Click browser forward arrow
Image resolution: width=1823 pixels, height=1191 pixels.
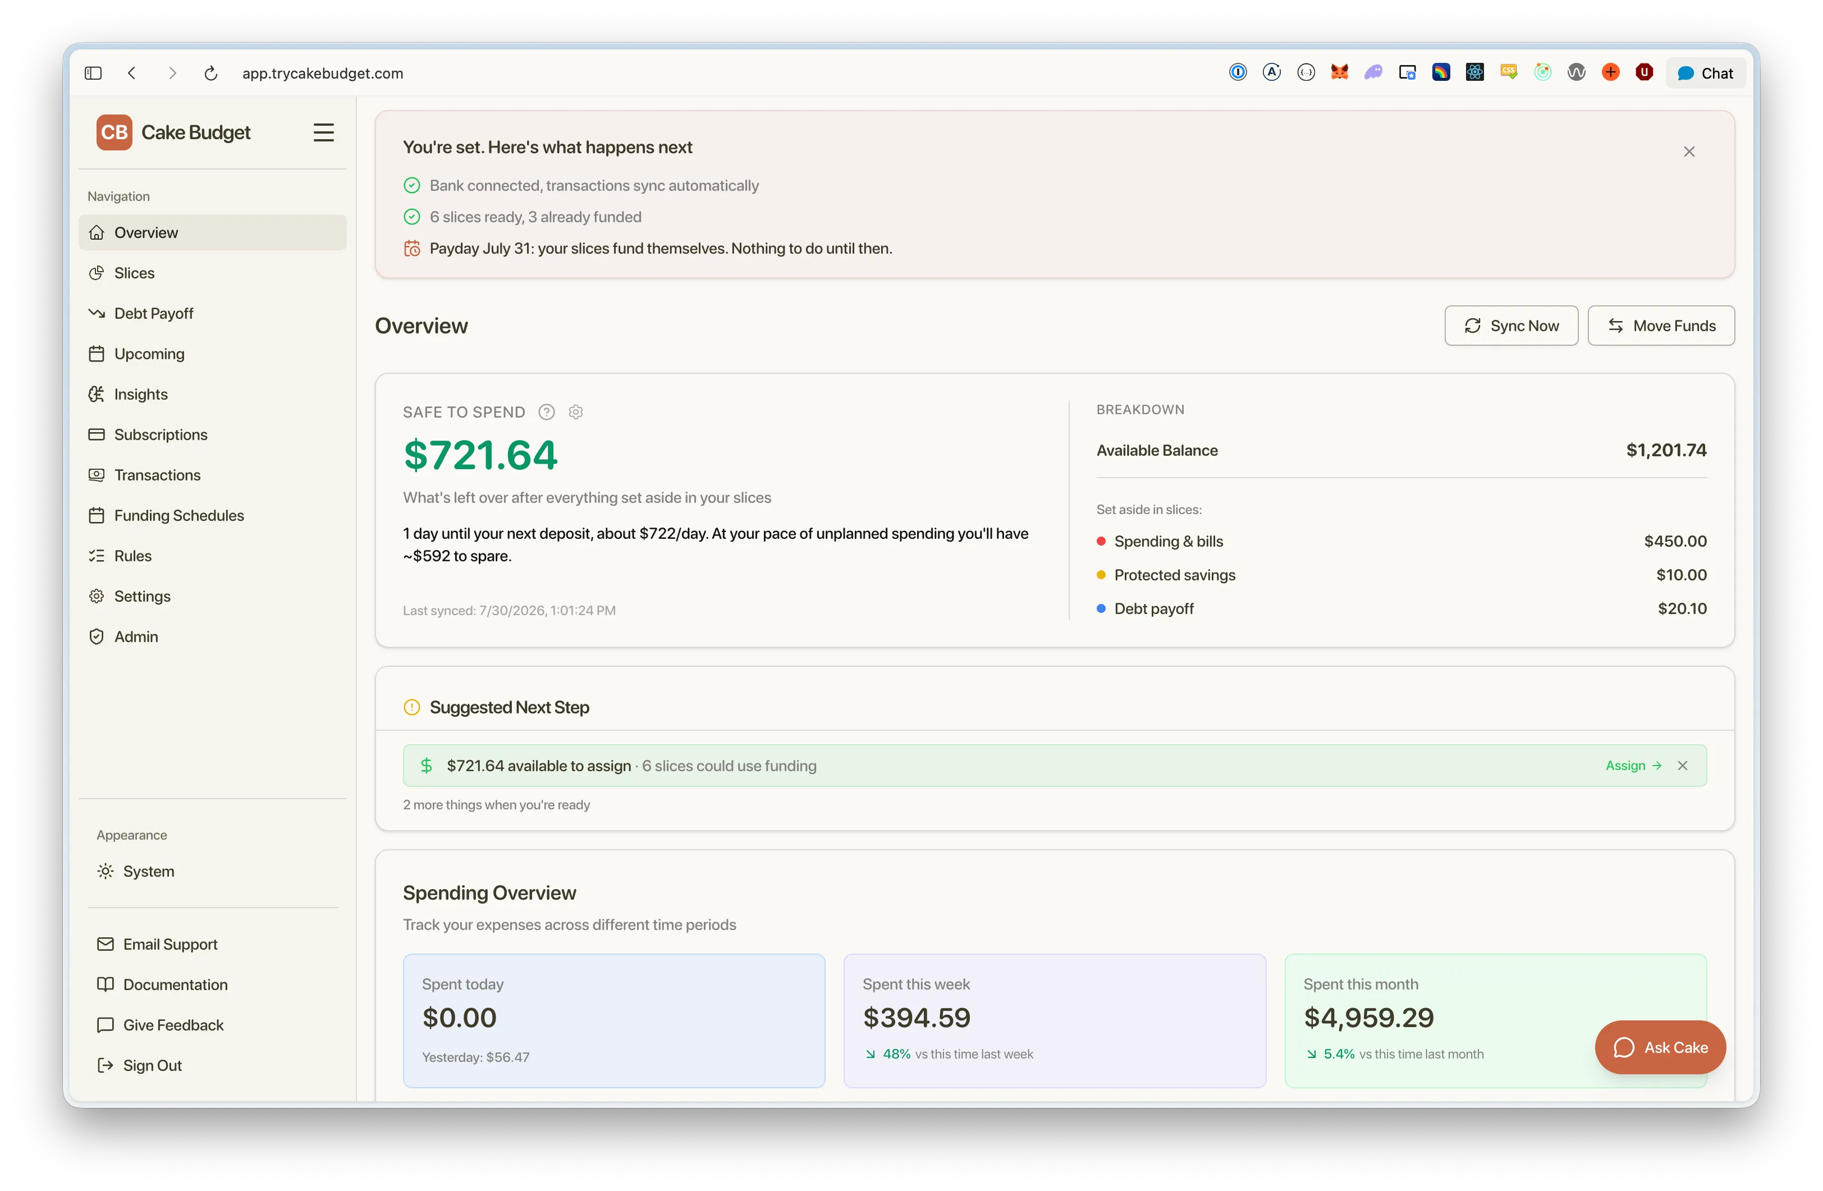click(x=172, y=73)
